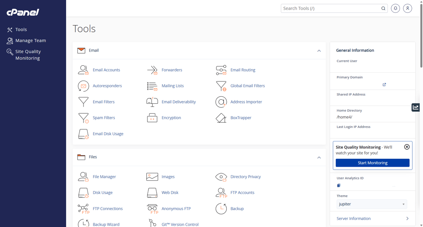Select the Autoresponders icon
Screen dimensions: 423x227
[83, 86]
